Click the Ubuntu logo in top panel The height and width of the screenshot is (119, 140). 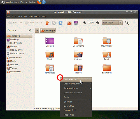coord(3,2)
